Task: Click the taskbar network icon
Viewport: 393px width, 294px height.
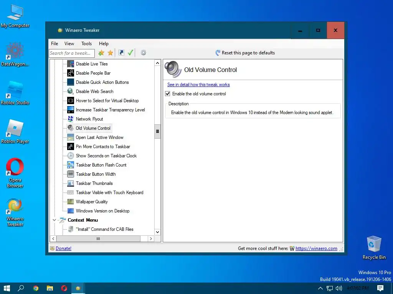Action: point(330,288)
